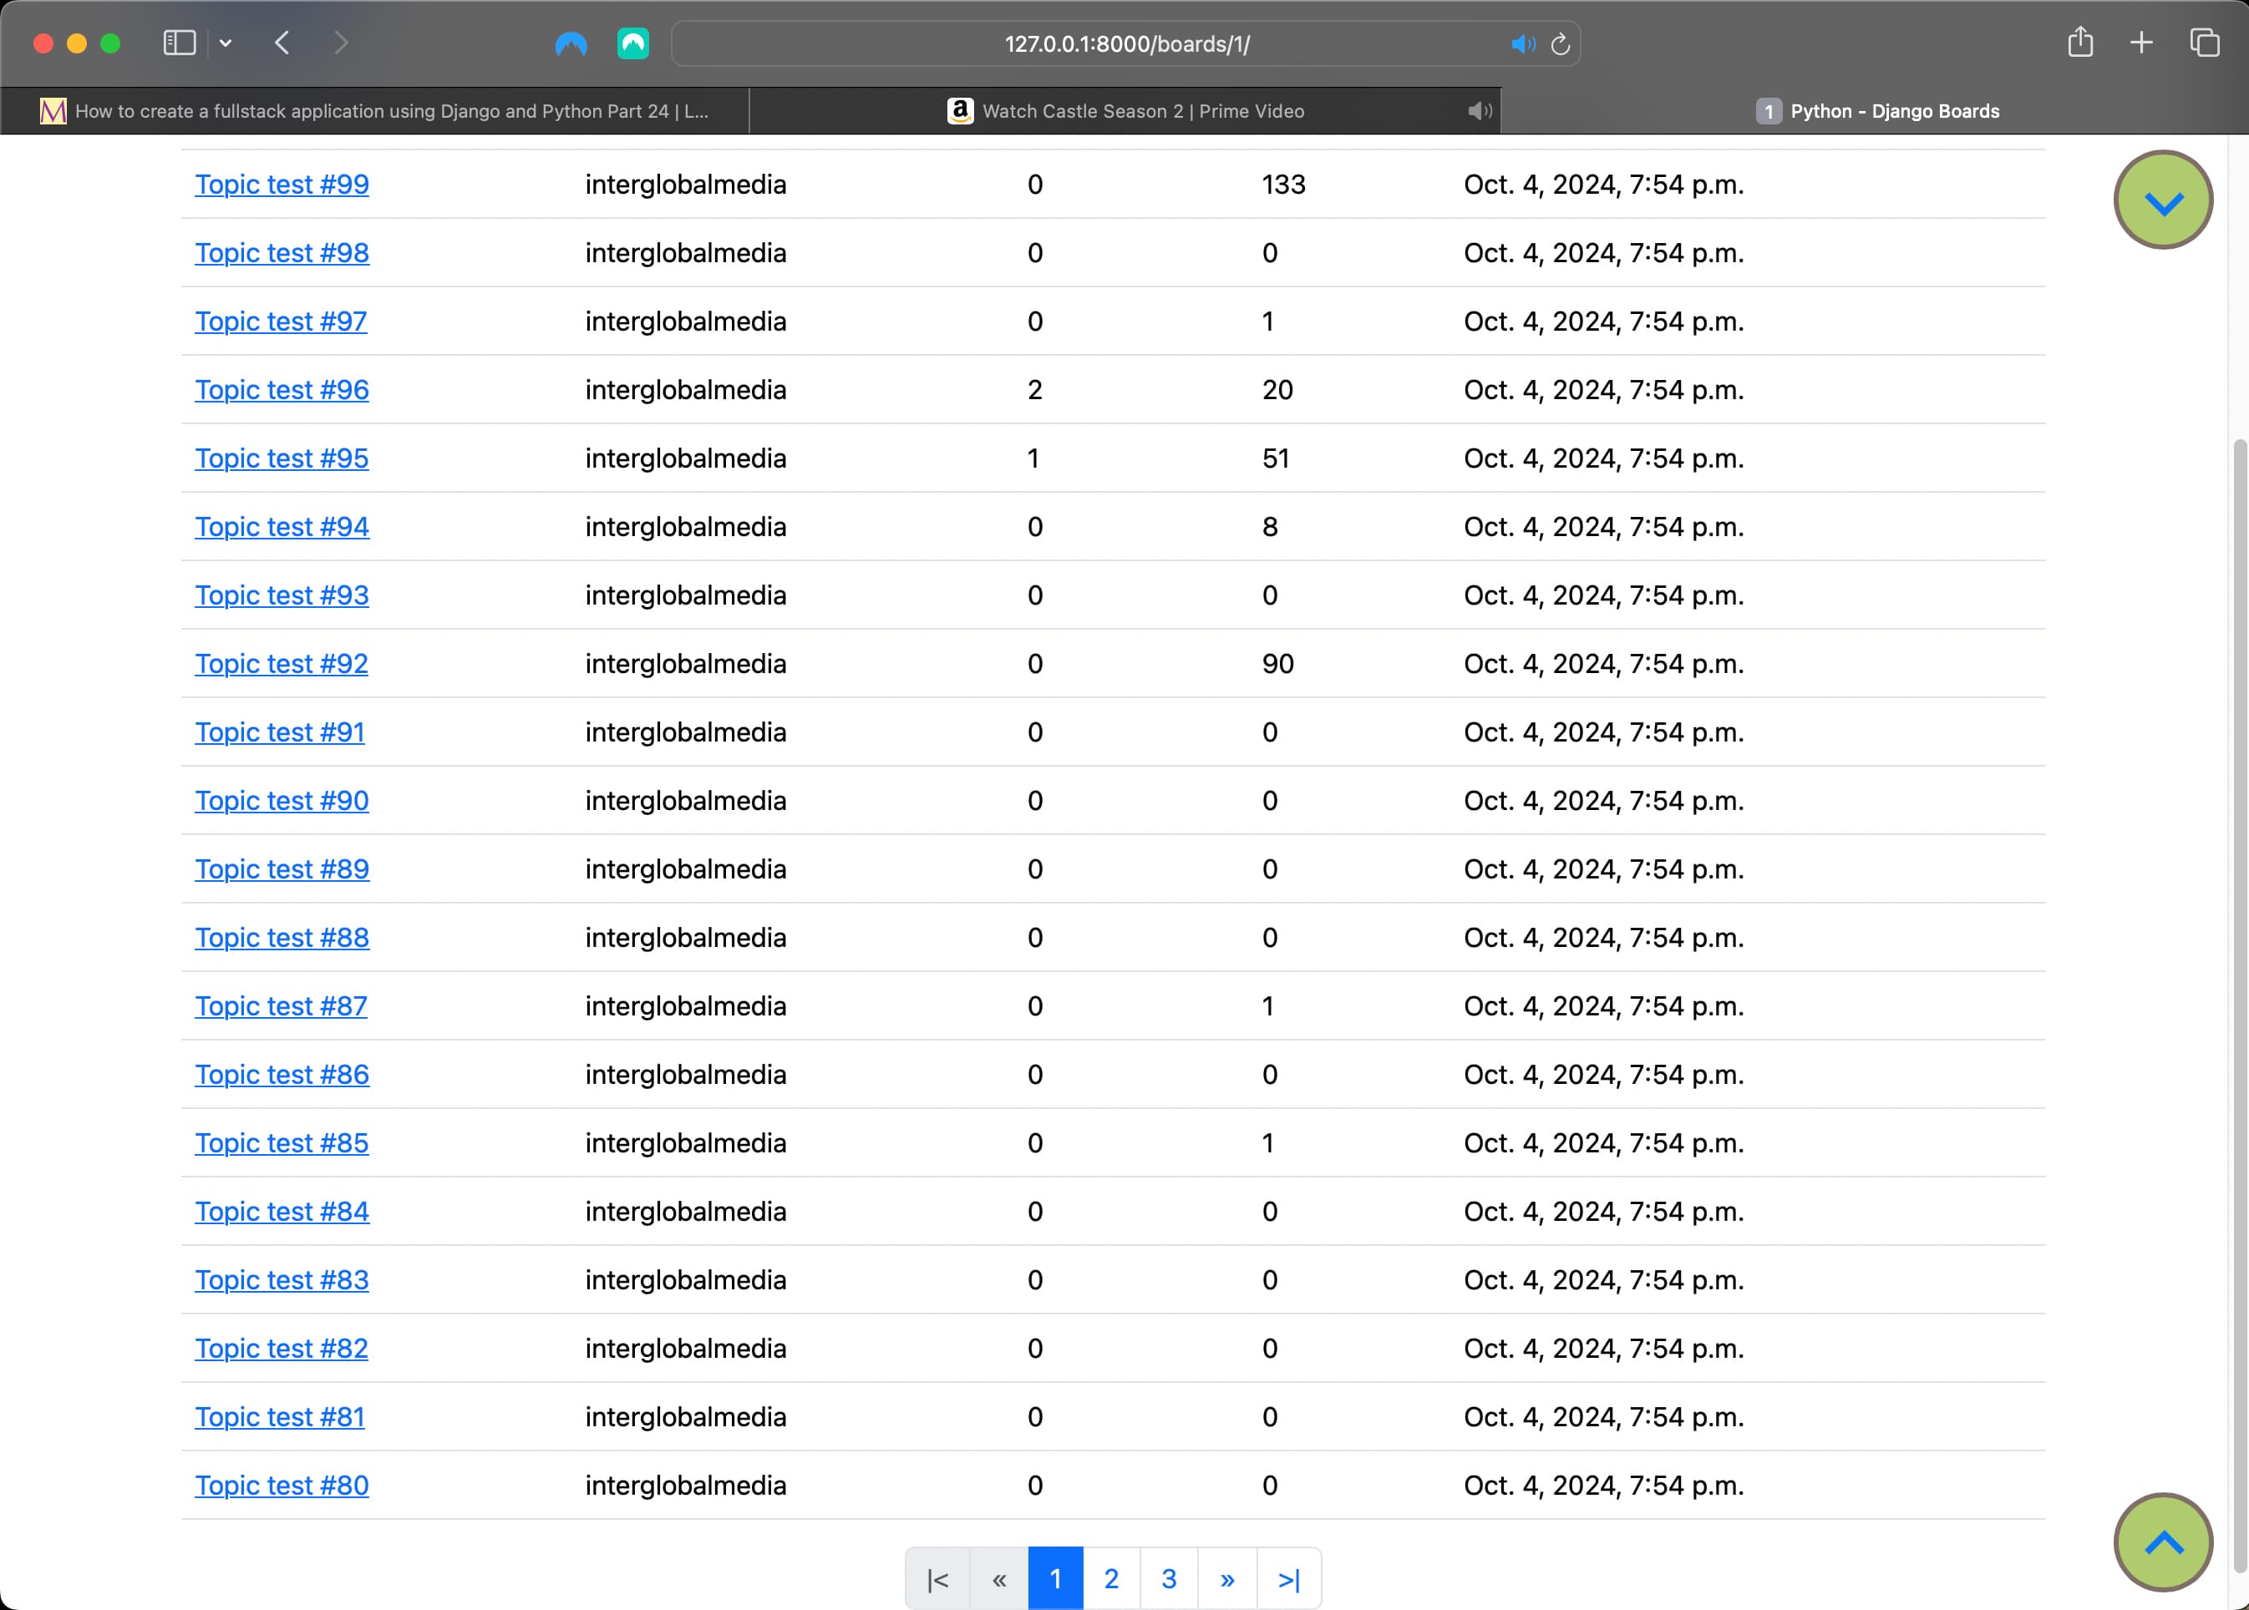Viewport: 2249px width, 1610px height.
Task: Toggle the Safari sidebar icon
Action: pos(179,43)
